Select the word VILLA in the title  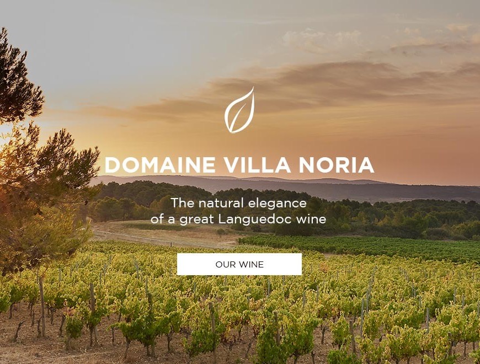click(x=257, y=165)
